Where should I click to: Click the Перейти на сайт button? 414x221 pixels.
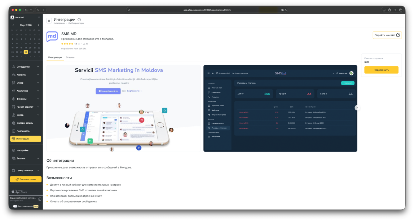(x=387, y=35)
